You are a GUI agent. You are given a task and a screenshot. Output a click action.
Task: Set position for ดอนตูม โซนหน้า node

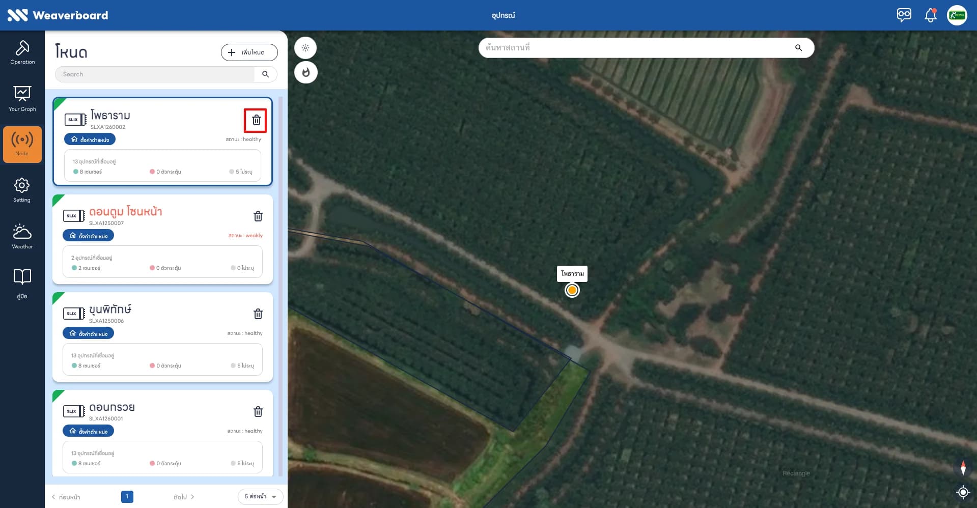[89, 236]
